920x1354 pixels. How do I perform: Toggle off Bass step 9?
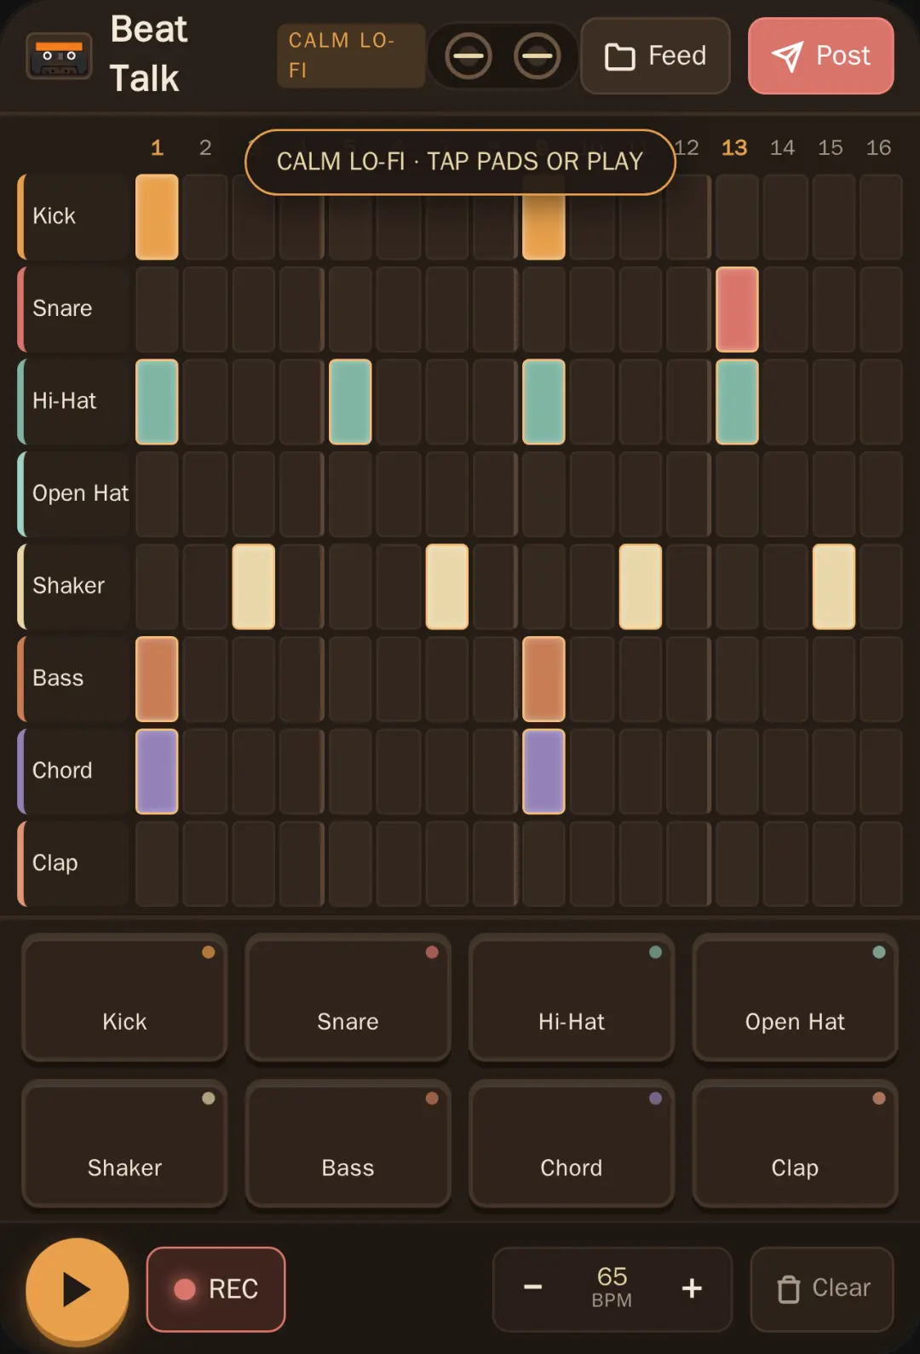(543, 679)
